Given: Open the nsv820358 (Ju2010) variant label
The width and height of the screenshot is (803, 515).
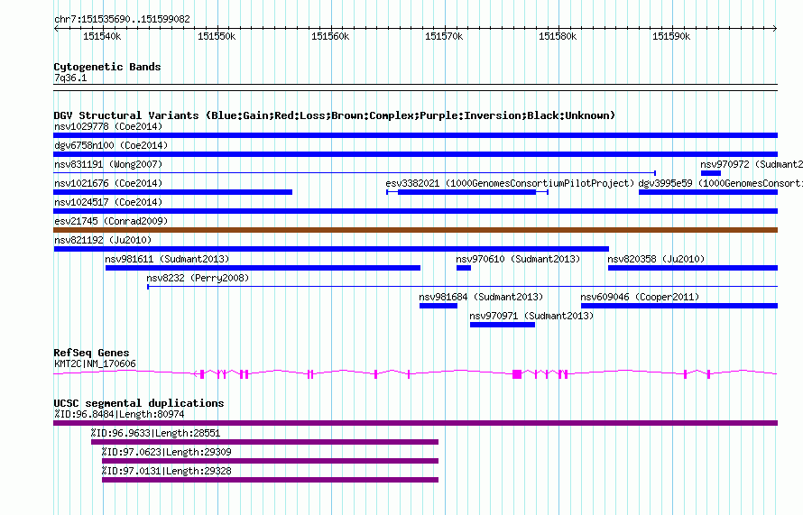Looking at the screenshot, I should (x=656, y=259).
